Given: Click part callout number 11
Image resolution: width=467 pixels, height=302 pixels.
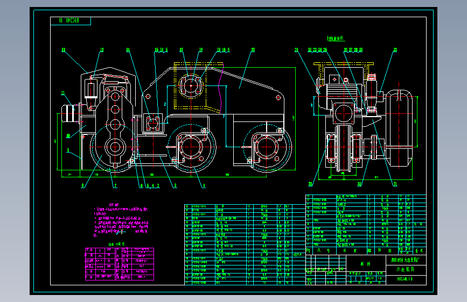Looking at the screenshot, I should pyautogui.click(x=63, y=93).
